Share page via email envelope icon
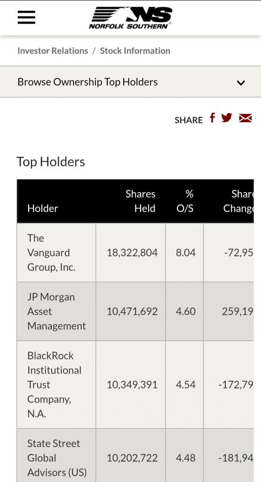Viewport: 261px width, 482px height. pyautogui.click(x=245, y=118)
